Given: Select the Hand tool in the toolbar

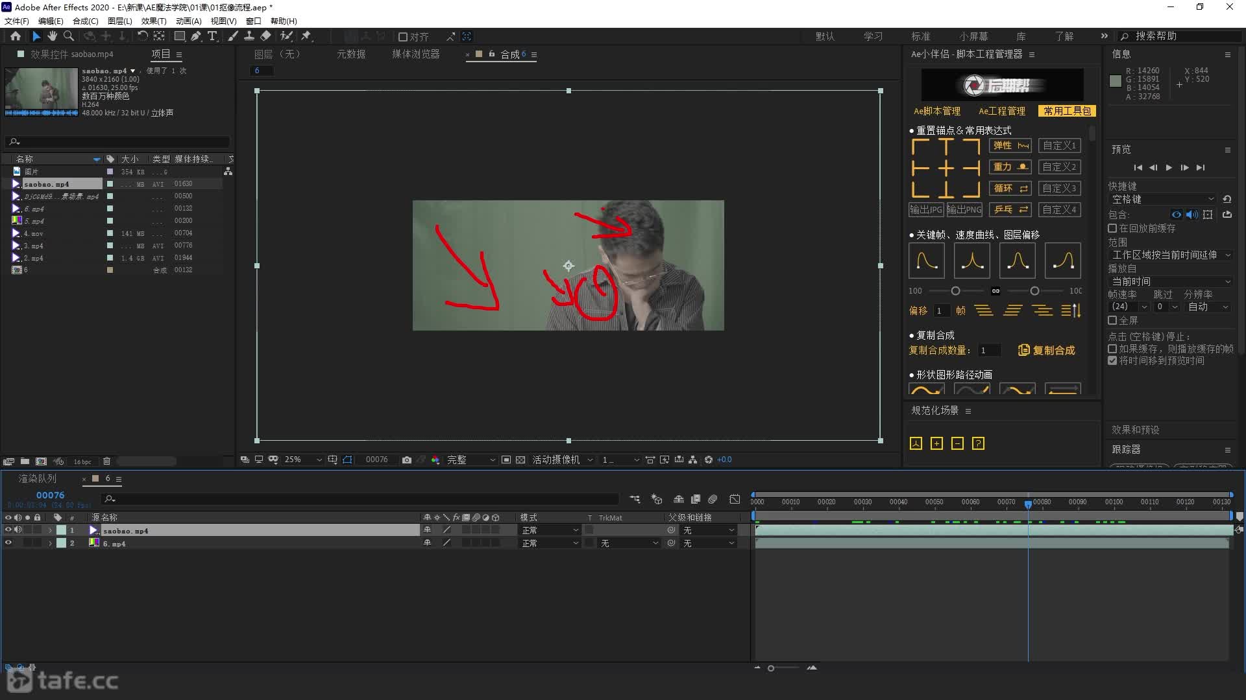Looking at the screenshot, I should click(52, 36).
